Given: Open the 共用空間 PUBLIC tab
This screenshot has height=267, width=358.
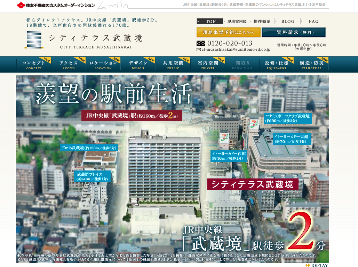Looking at the screenshot, I should click(x=173, y=65).
